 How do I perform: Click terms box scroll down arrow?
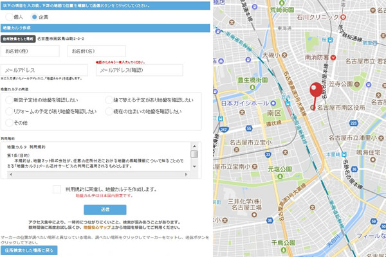[x=194, y=166]
